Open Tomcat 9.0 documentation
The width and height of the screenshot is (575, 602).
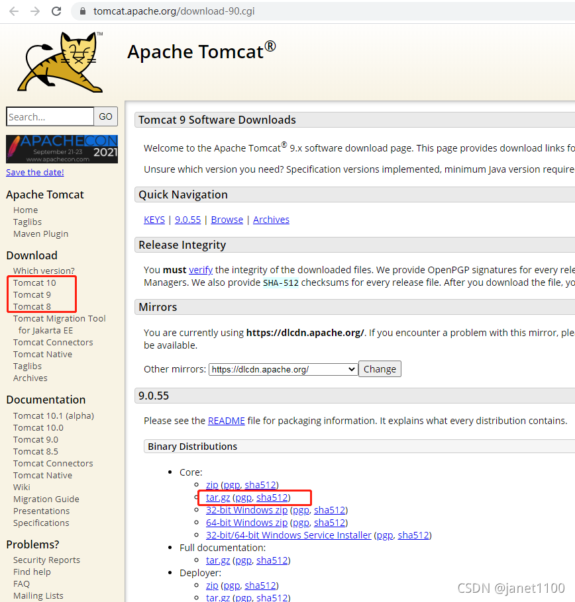click(36, 440)
